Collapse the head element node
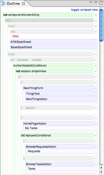The image size is (104, 175). [96, 26]
